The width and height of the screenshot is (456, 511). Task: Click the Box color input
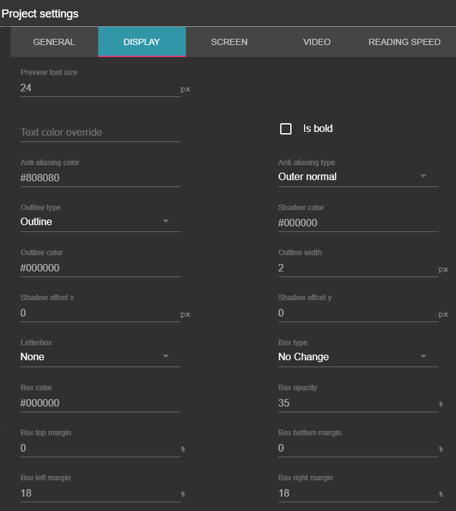[x=100, y=403]
